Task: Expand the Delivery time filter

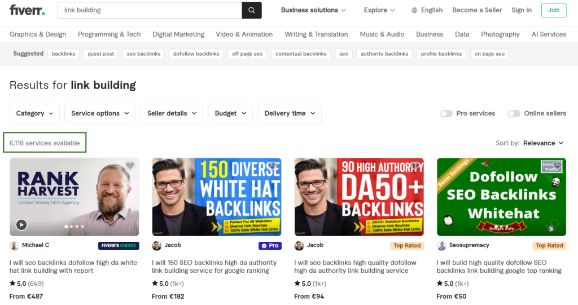Action: [x=290, y=113]
